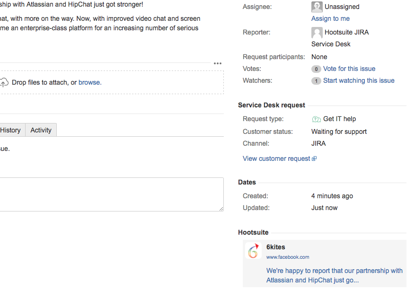
Task: Click the votes count badge
Action: coord(316,69)
